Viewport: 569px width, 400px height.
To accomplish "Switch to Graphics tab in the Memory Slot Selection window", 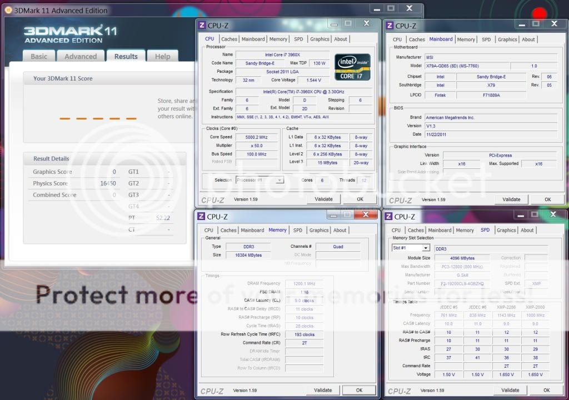I will (x=506, y=231).
